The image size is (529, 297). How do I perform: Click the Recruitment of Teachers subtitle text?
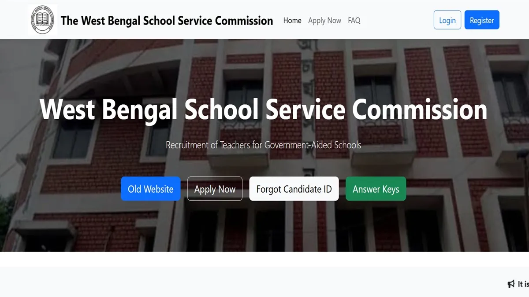[x=264, y=145]
